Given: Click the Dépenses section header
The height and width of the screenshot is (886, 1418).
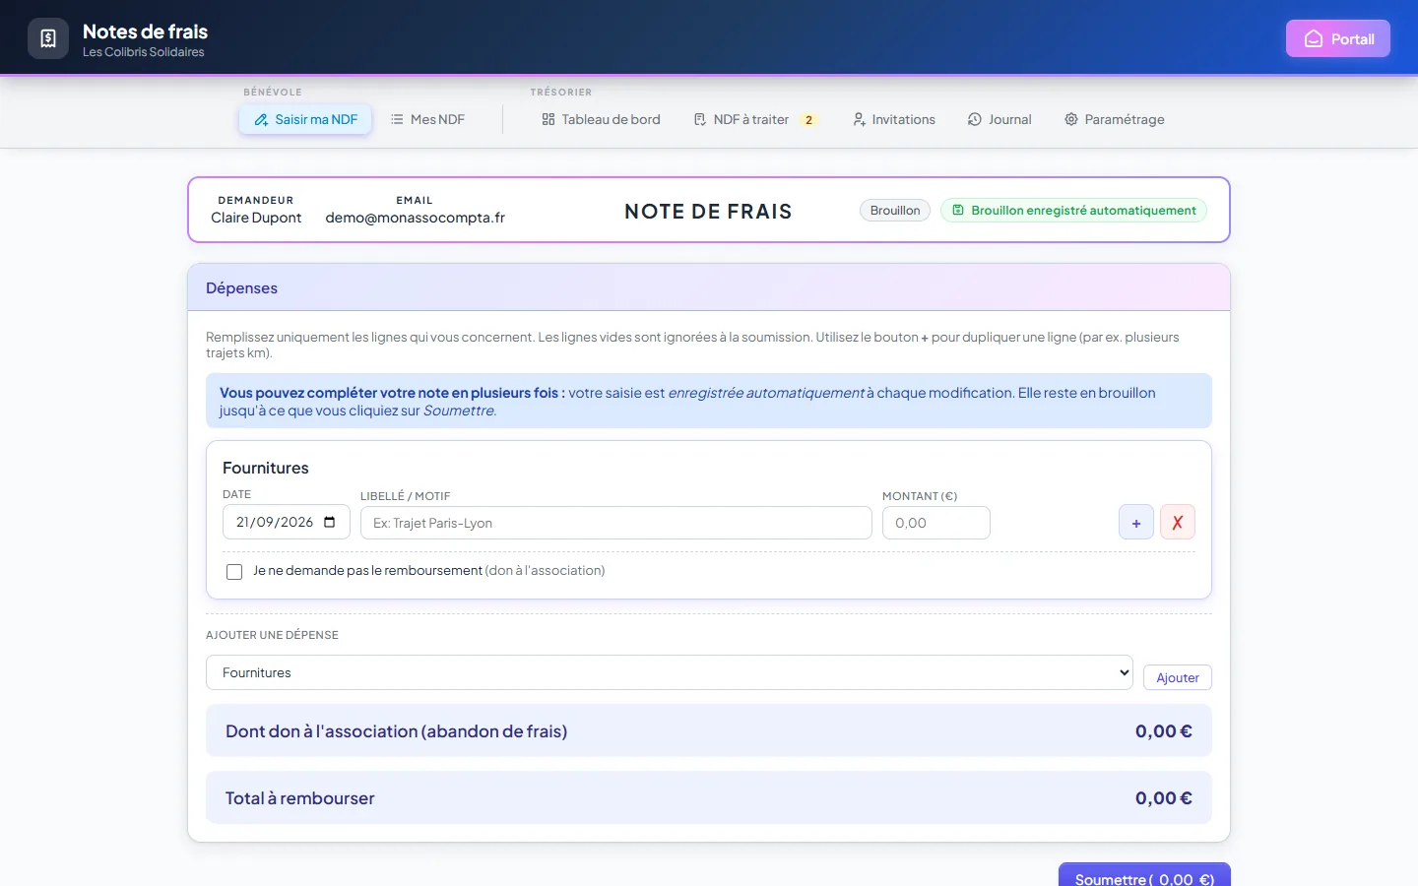Looking at the screenshot, I should pyautogui.click(x=709, y=287).
